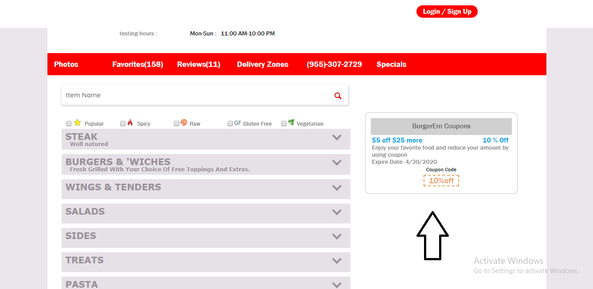
Task: Click the GF Gluten Free icon
Action: click(237, 123)
